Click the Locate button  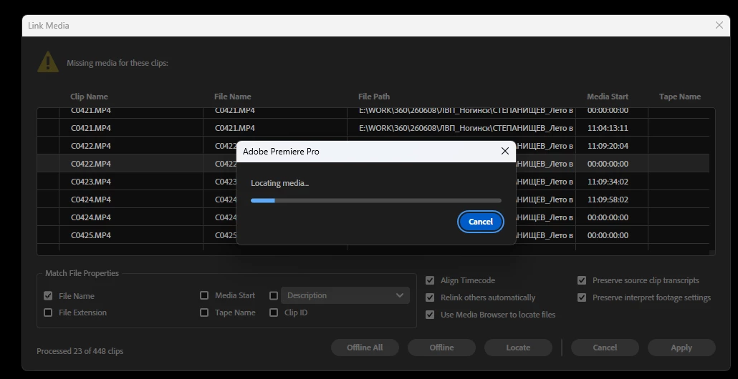click(x=518, y=348)
